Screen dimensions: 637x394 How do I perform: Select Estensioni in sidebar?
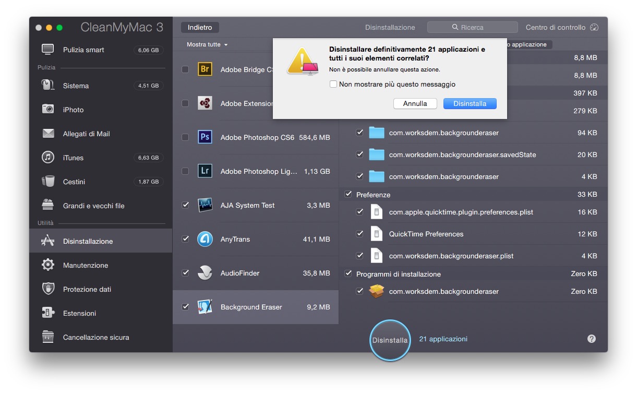click(101, 313)
